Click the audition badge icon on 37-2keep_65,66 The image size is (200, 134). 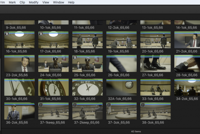(x=75, y=105)
